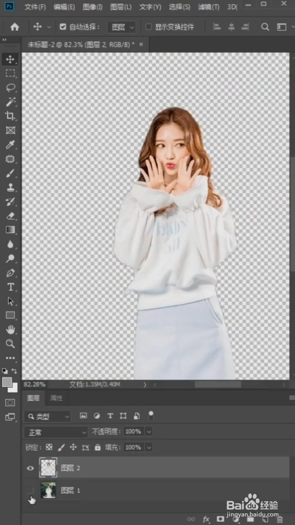Viewport: 295px width, 525px height.
Task: Click the background color swatch
Action: point(15,389)
